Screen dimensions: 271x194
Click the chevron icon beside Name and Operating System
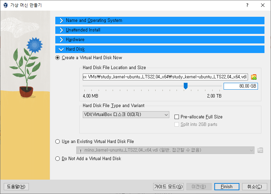coord(61,21)
